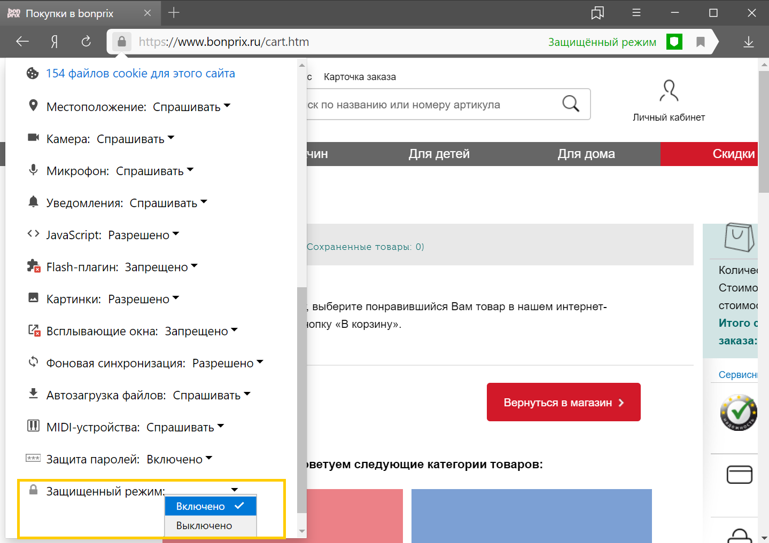Expand Flash-плагин Запрещено dropdown

(161, 267)
